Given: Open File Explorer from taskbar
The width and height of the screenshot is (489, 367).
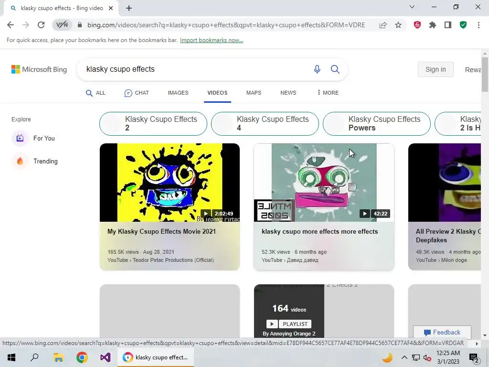Looking at the screenshot, I should 58,357.
